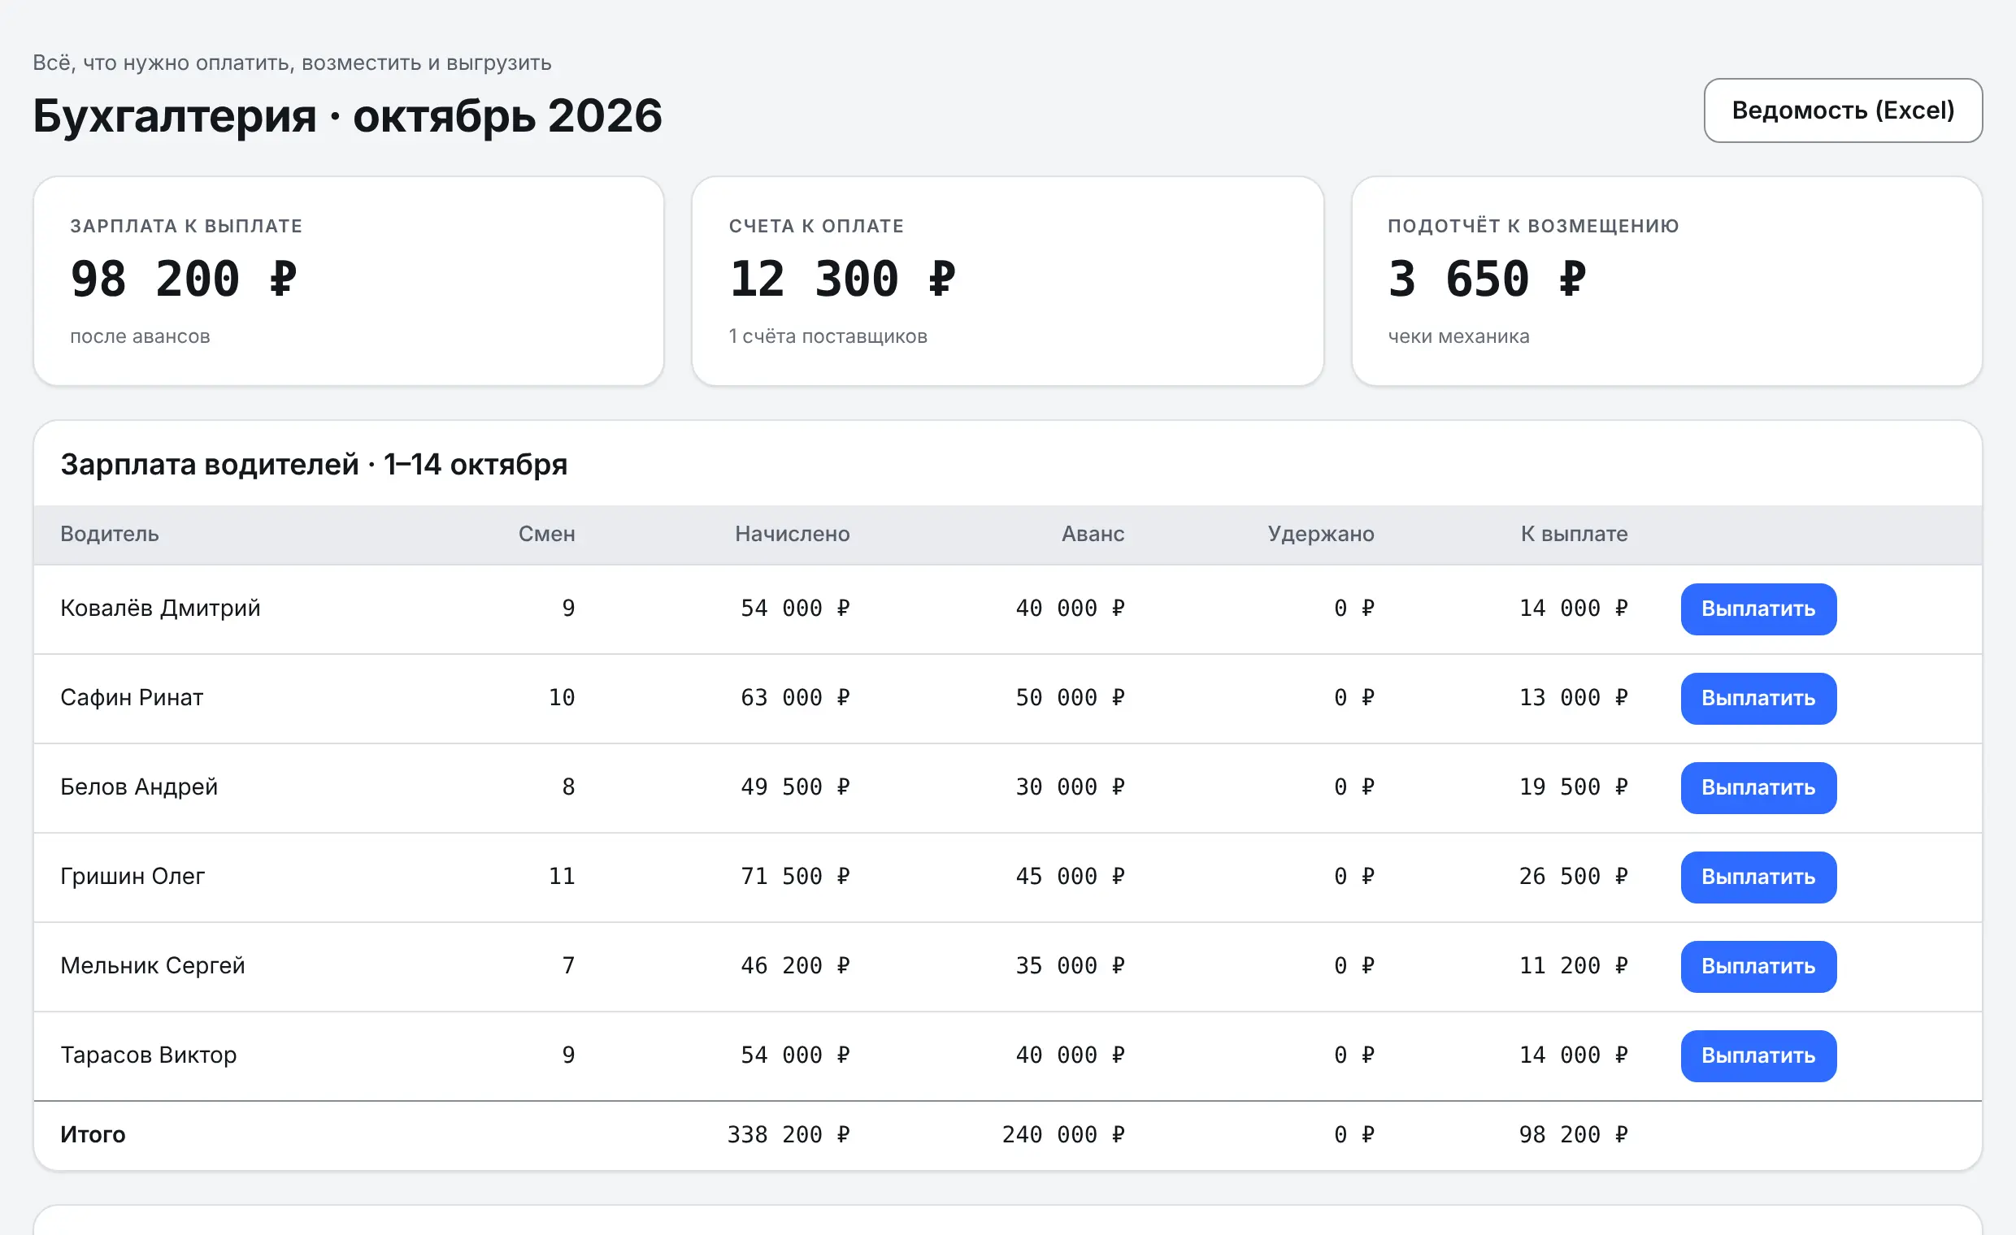Select driver name Сафин Ринат
Viewport: 2016px width, 1235px height.
point(132,698)
